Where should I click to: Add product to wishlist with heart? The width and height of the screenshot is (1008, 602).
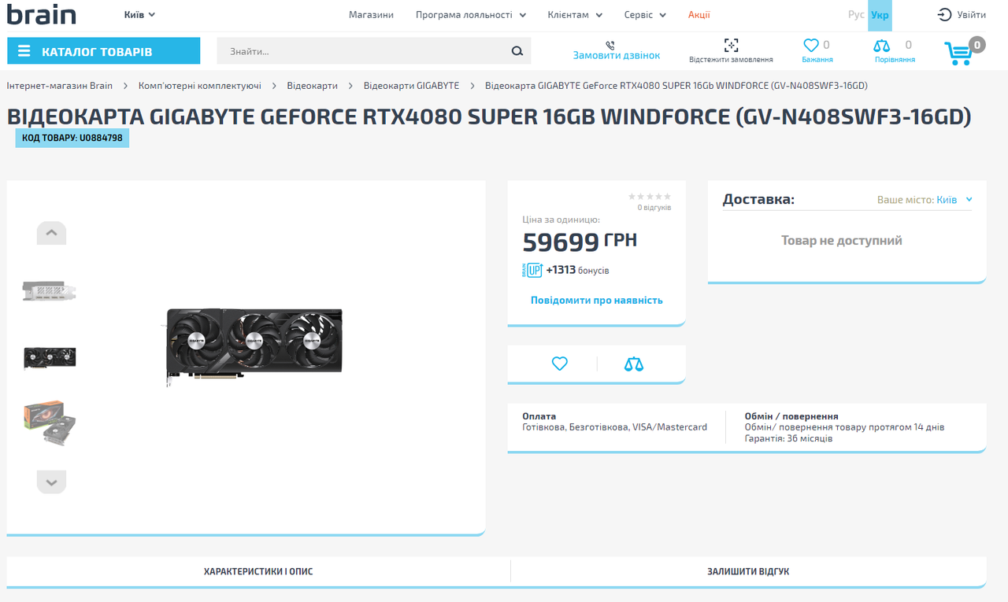(x=560, y=364)
